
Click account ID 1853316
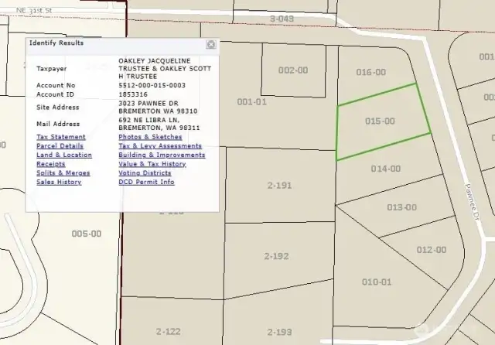(133, 94)
